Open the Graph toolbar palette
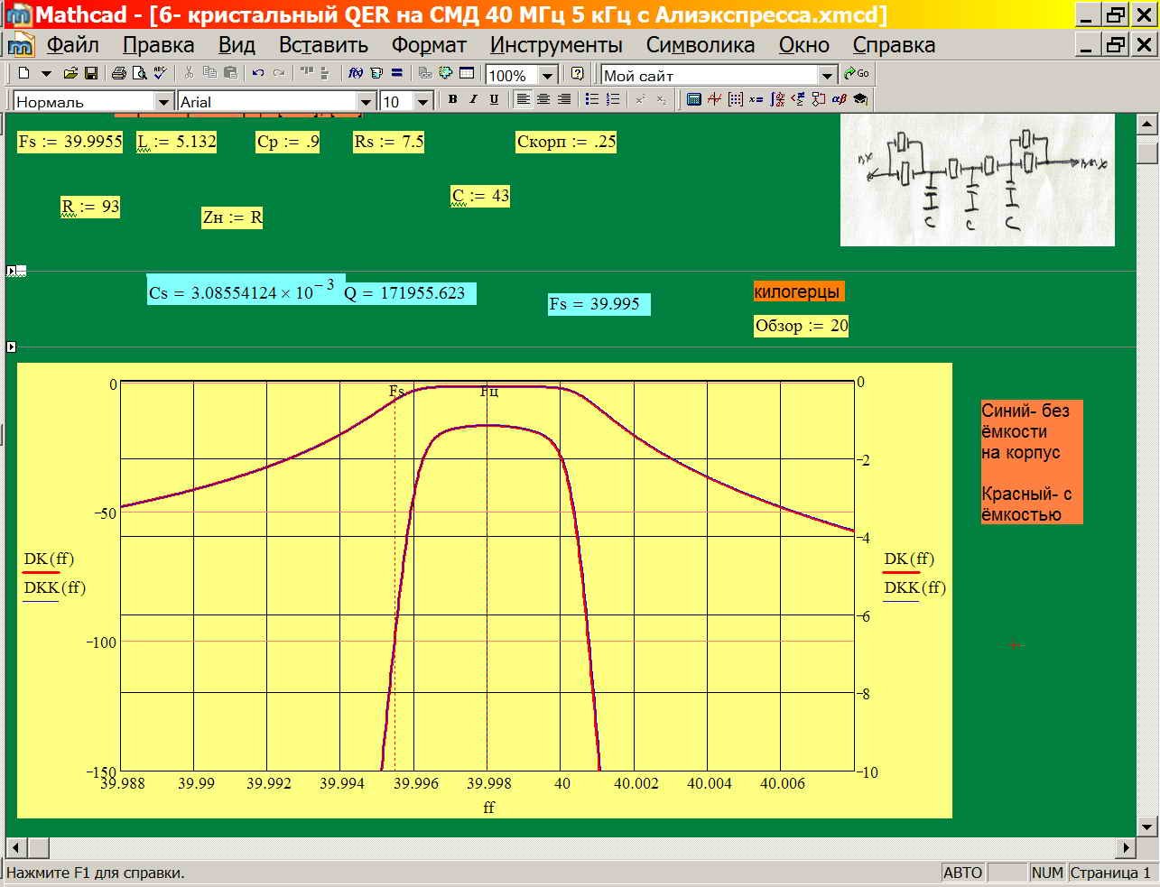Image resolution: width=1160 pixels, height=887 pixels. point(714,100)
